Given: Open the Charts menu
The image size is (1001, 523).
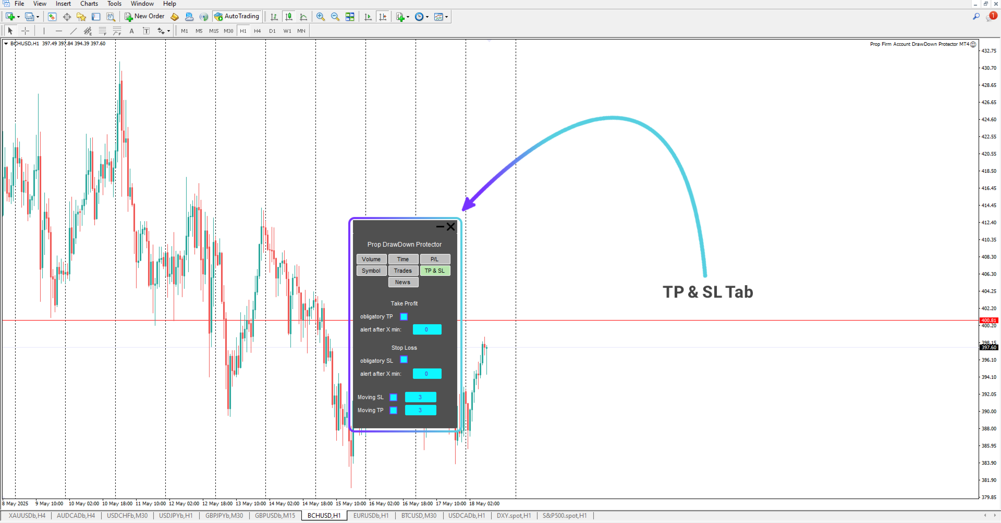Looking at the screenshot, I should (89, 4).
